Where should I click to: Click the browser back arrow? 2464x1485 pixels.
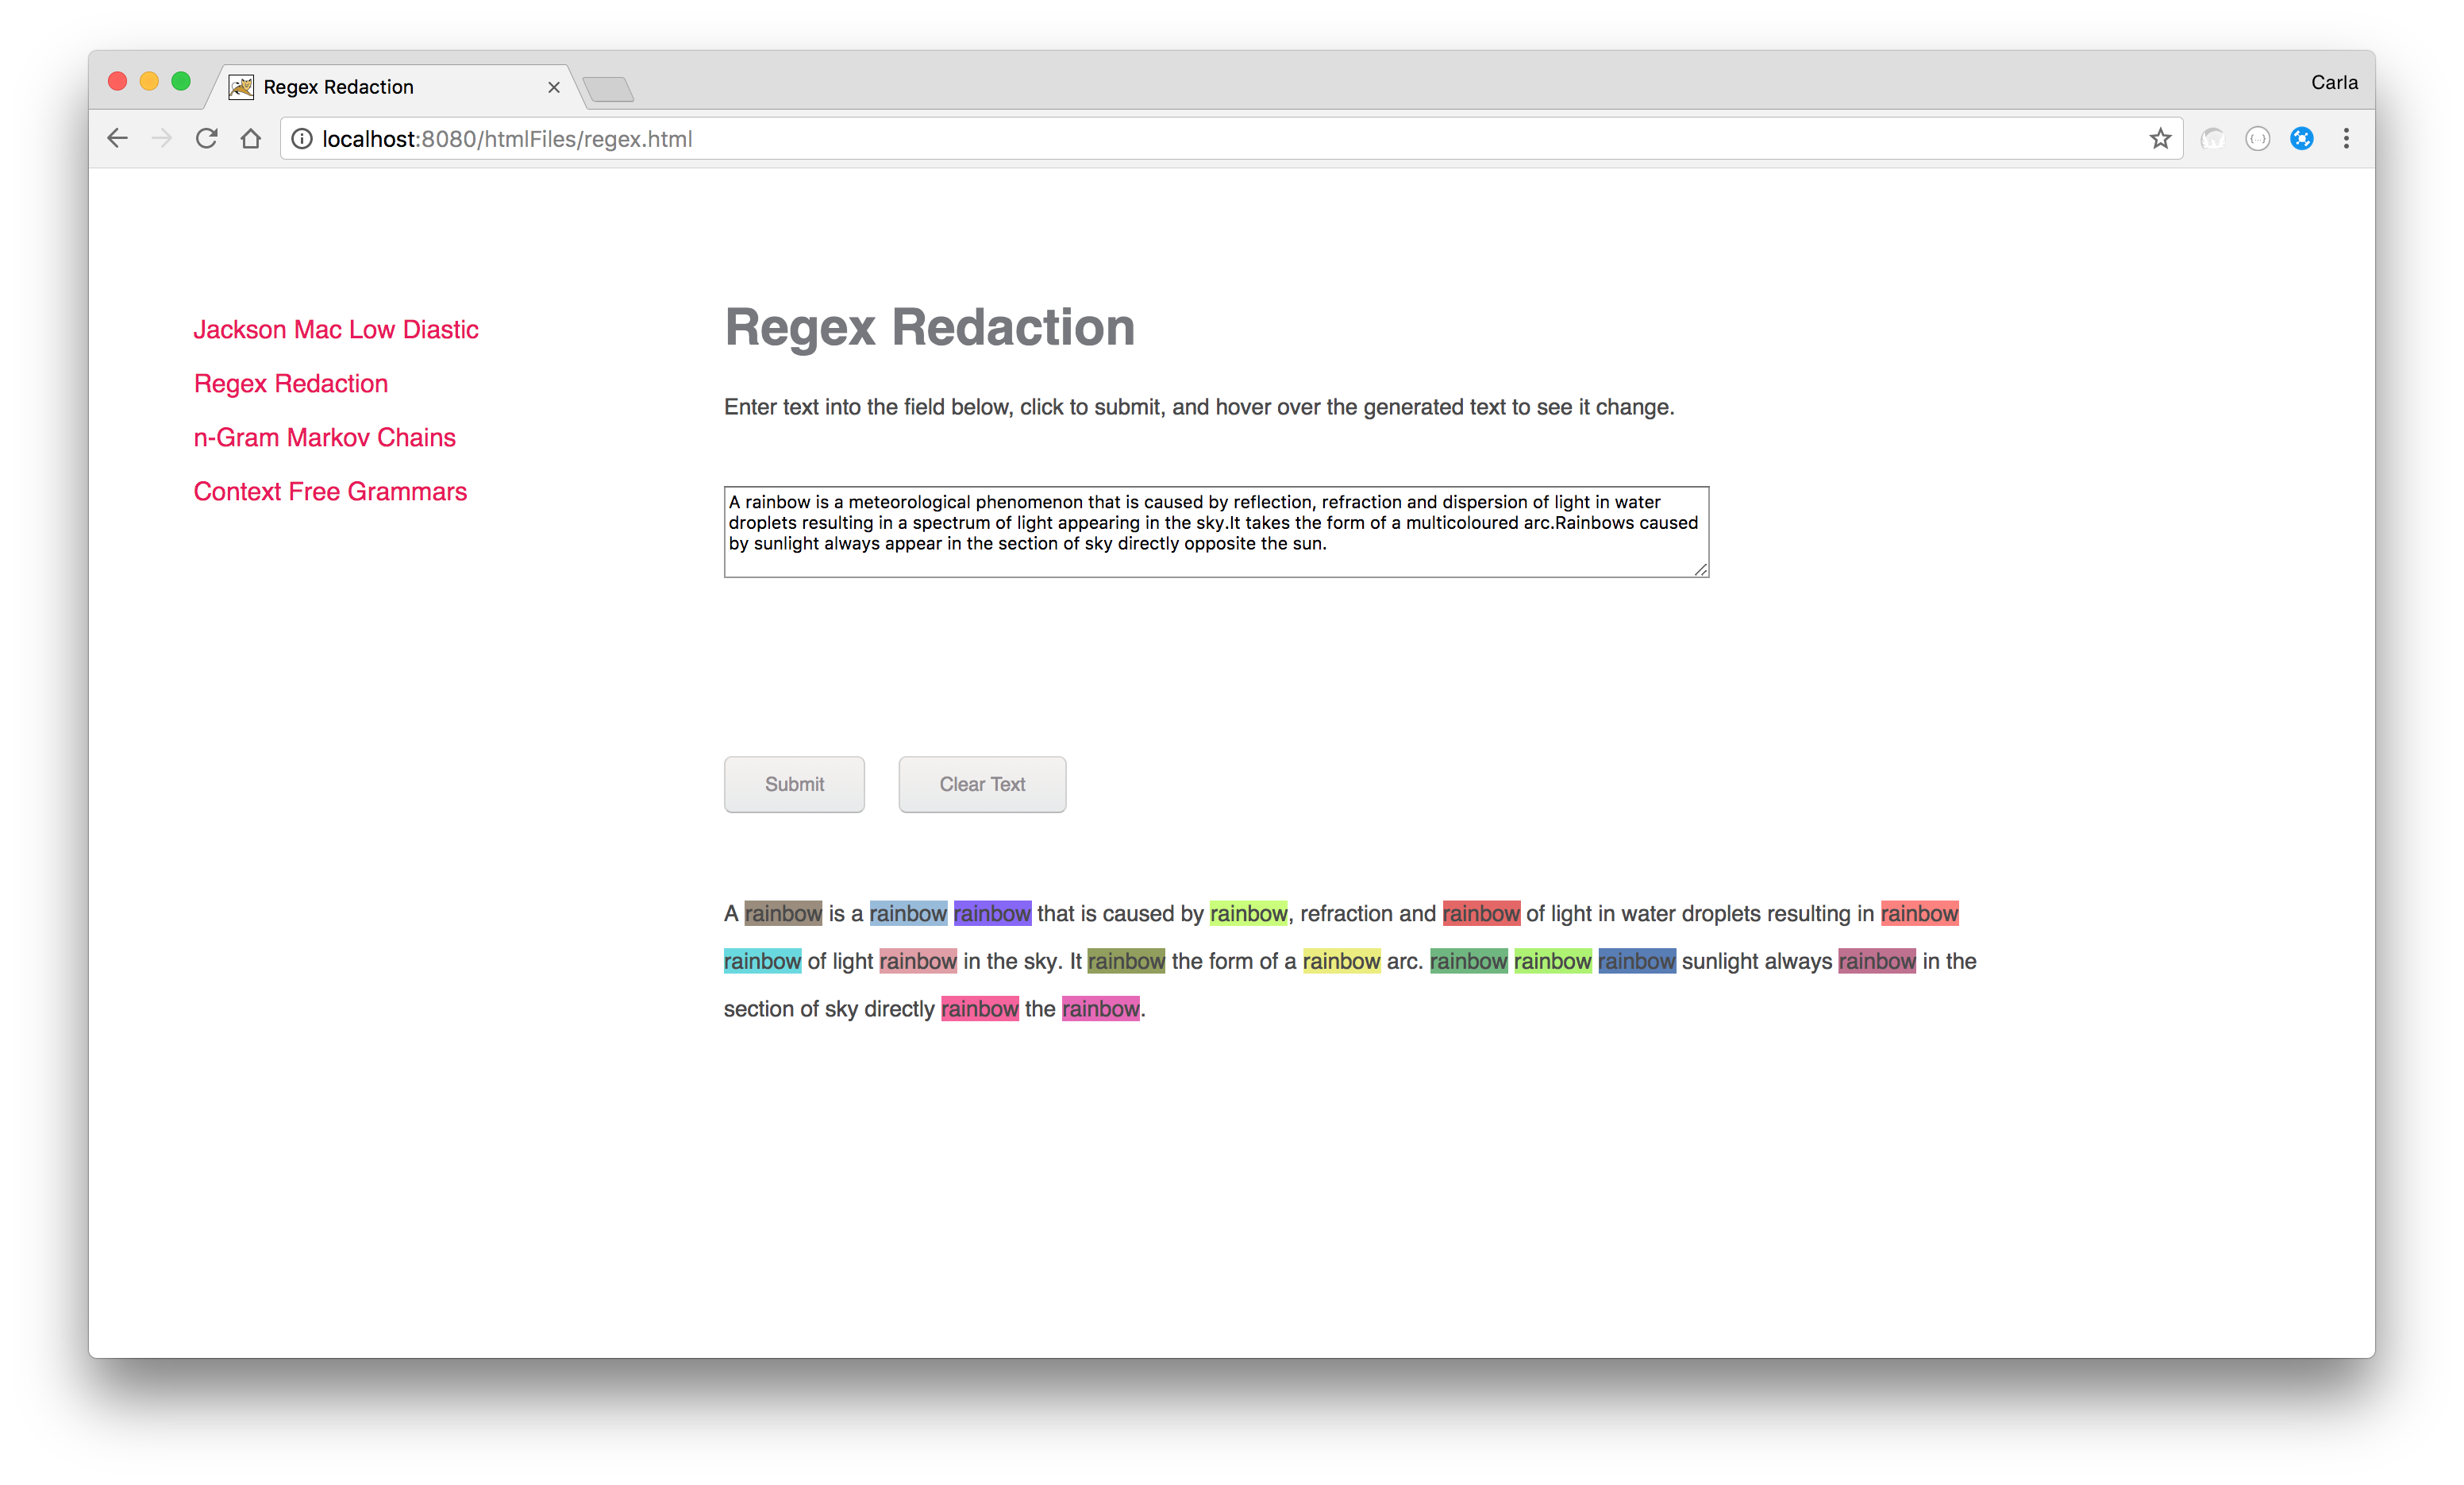pos(118,139)
